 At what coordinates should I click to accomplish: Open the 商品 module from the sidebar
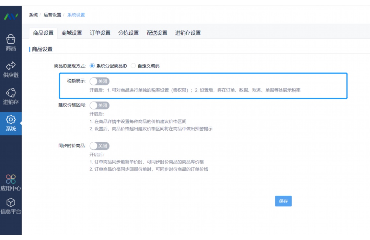[x=11, y=43]
